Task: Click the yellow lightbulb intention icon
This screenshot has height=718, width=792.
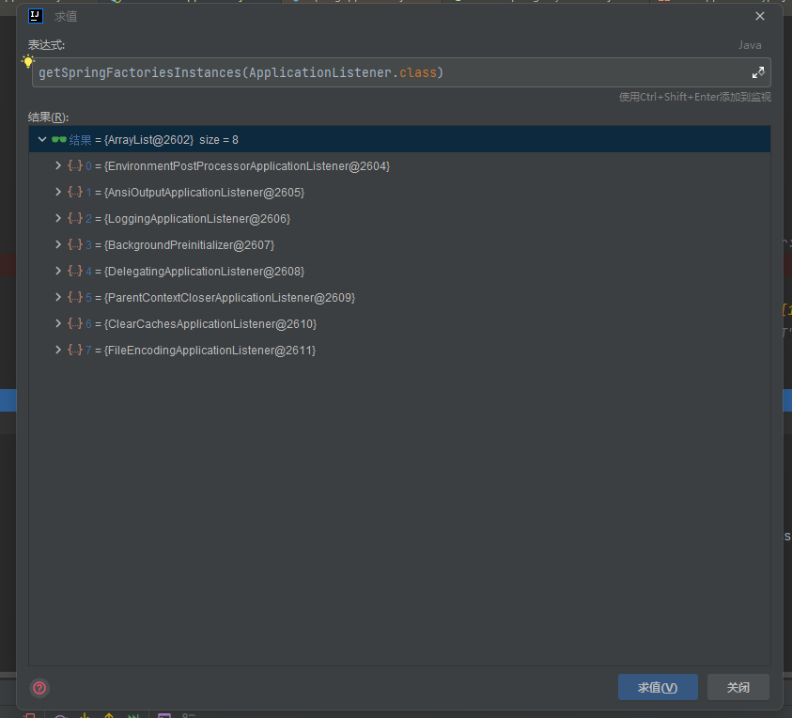Action: 28,62
